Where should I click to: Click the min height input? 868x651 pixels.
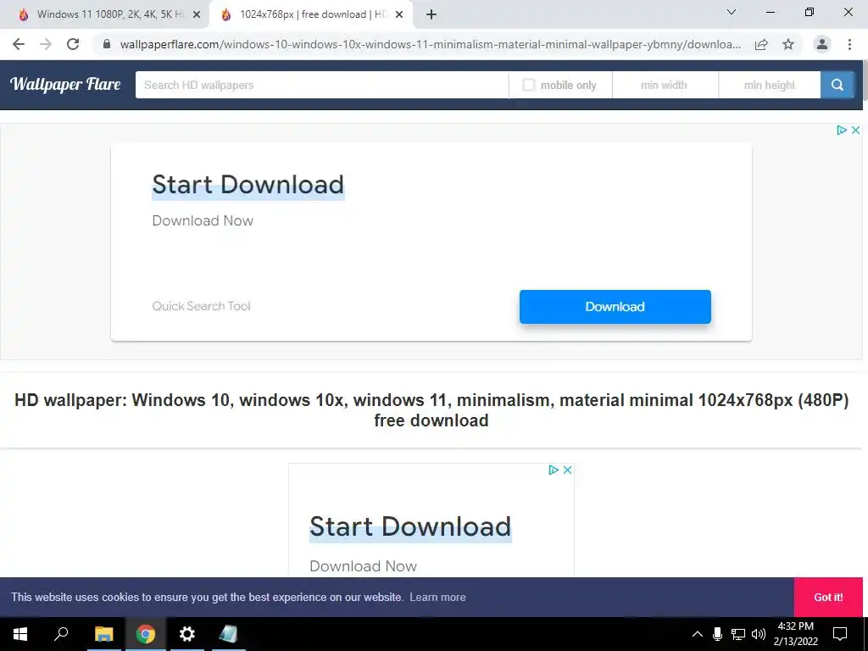pos(770,85)
